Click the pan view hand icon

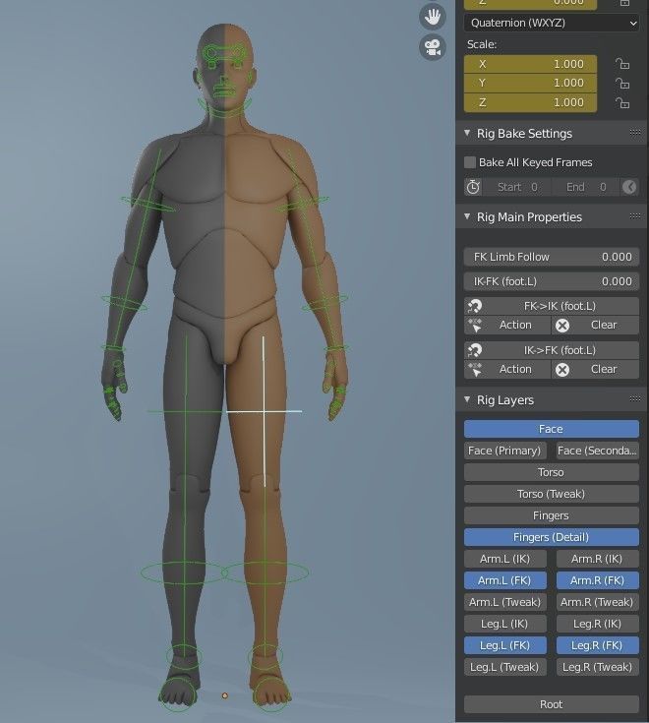point(433,17)
